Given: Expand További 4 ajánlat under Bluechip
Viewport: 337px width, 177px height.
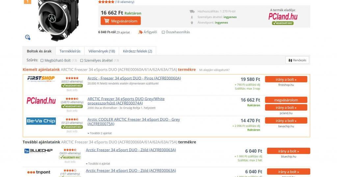Looking at the screenshot, I should (98, 164).
